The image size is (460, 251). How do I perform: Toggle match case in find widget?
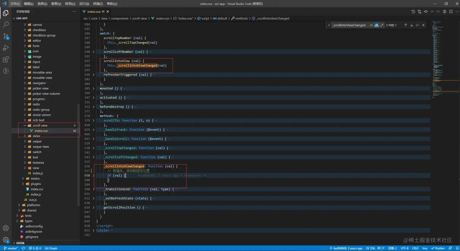coord(371,25)
